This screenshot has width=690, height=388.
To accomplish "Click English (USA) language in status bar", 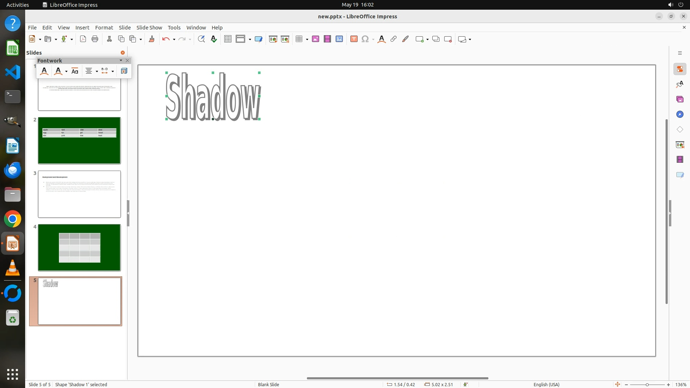I will pos(546,384).
